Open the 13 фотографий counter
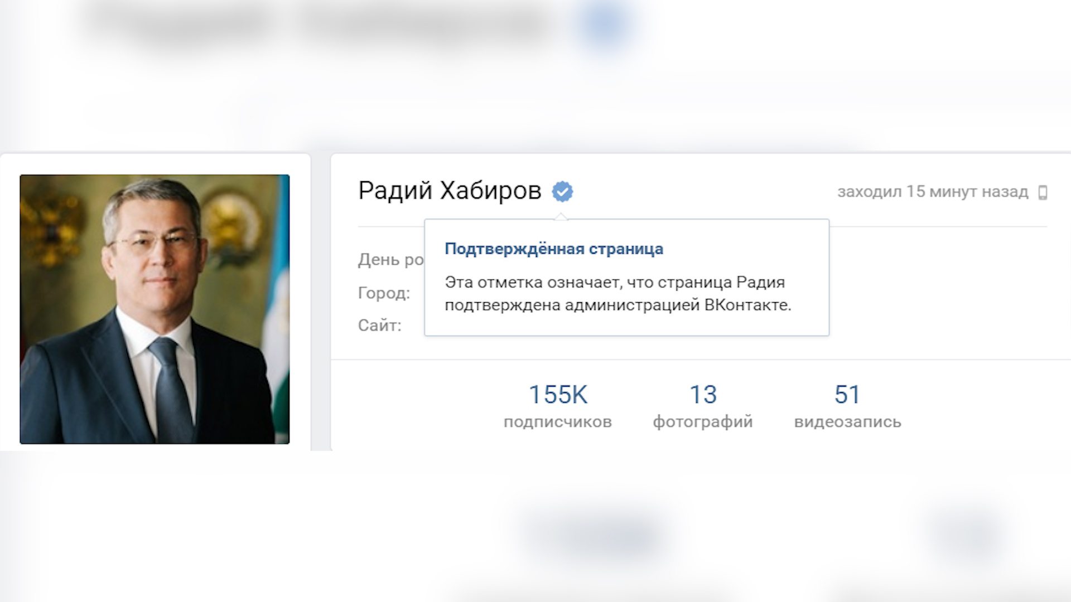 pos(703,406)
